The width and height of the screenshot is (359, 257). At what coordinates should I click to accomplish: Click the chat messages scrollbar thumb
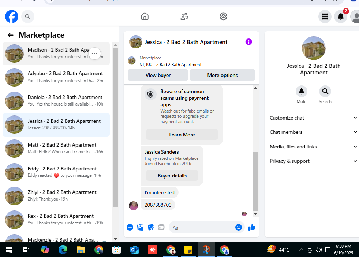[255, 181]
